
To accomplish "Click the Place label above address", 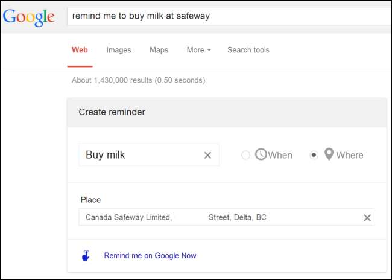I will coord(90,200).
